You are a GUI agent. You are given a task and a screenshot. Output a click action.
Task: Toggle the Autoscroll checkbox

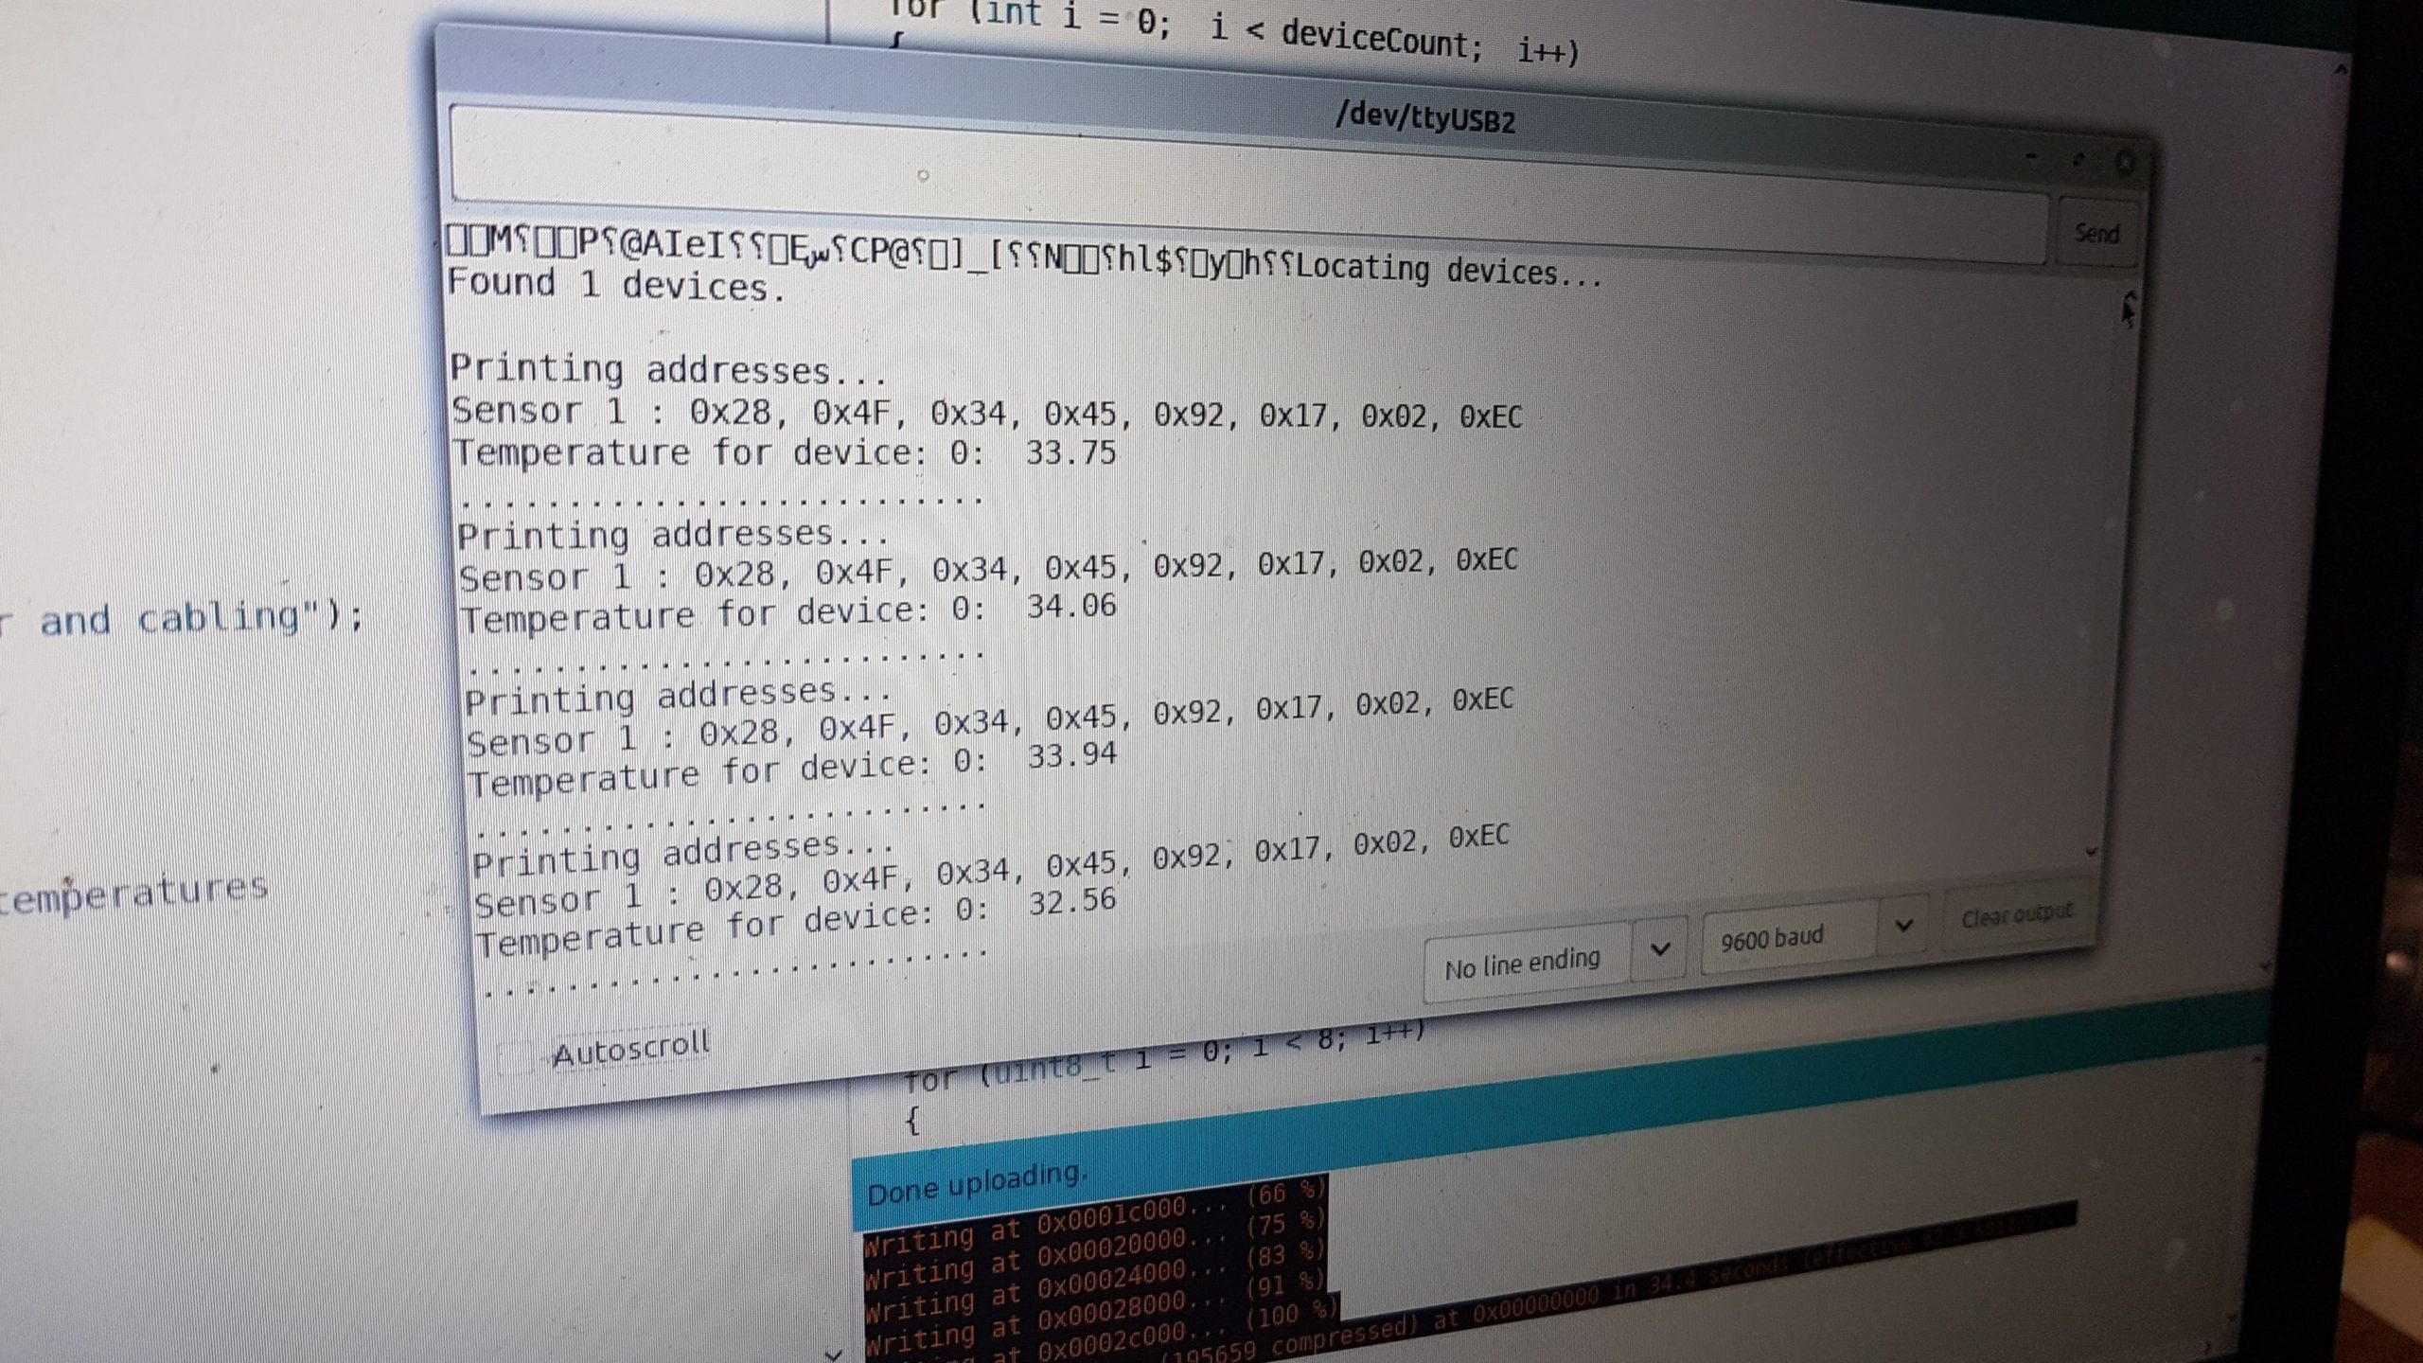tap(516, 1058)
